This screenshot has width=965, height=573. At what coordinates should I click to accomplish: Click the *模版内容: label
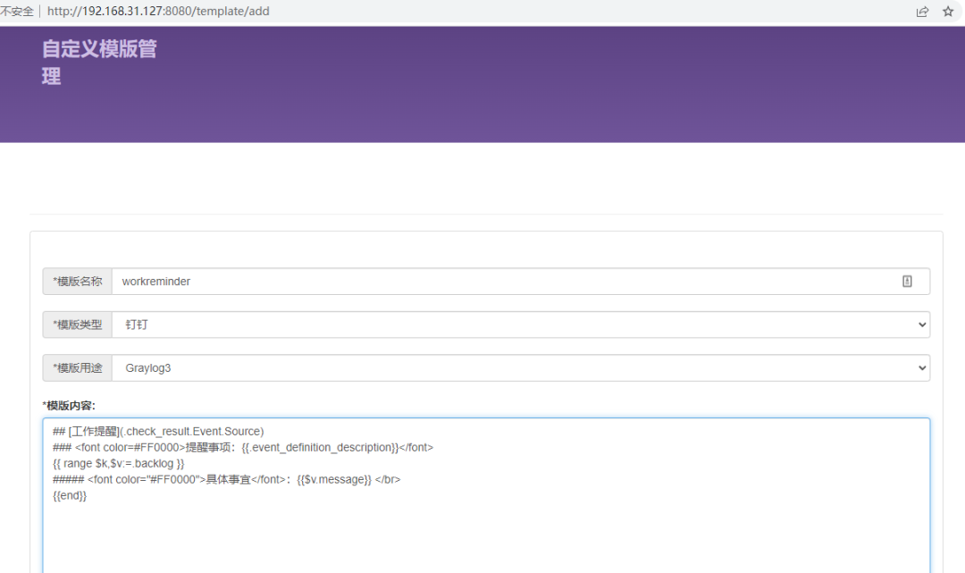pos(69,406)
